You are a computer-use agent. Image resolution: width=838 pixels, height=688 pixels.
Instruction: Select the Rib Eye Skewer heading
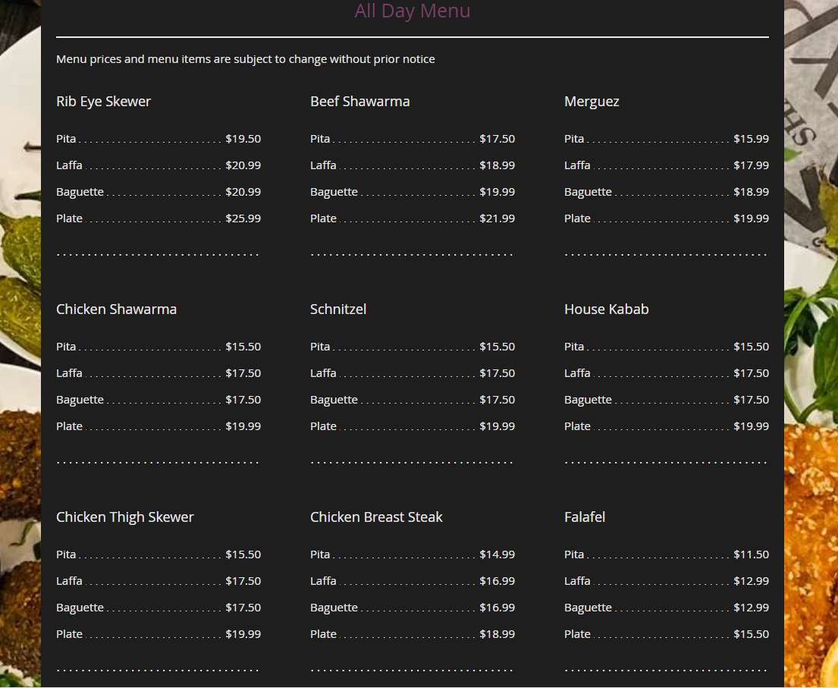click(x=103, y=102)
